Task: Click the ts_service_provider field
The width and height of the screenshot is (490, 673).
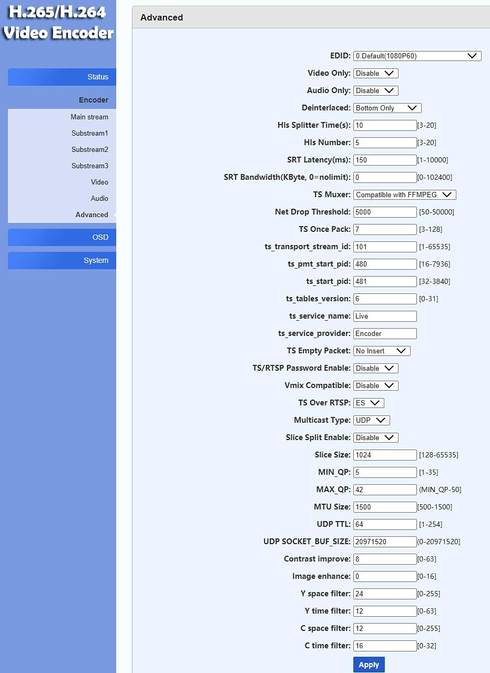Action: pyautogui.click(x=385, y=333)
